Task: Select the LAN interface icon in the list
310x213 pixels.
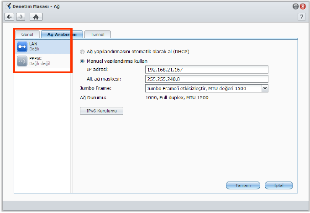Action: [22, 47]
